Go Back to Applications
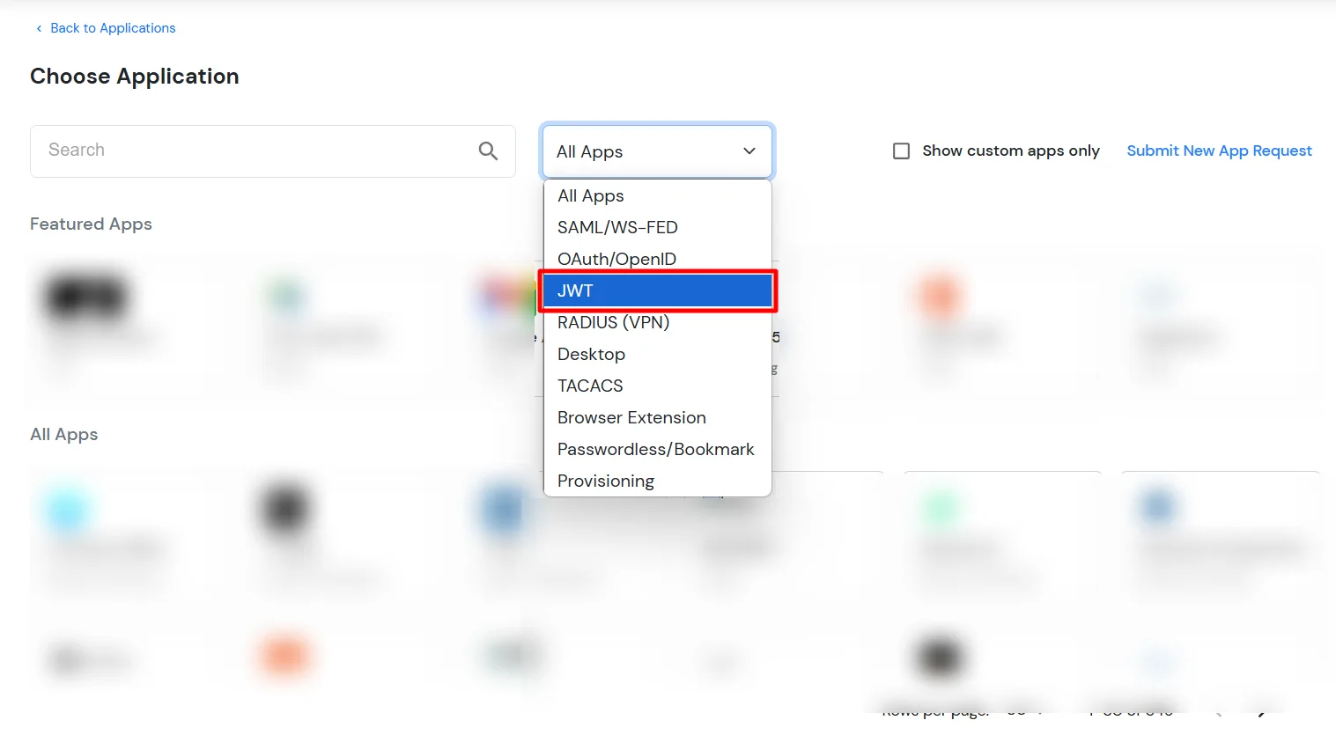Screen dimensions: 1336x735 point(113,27)
